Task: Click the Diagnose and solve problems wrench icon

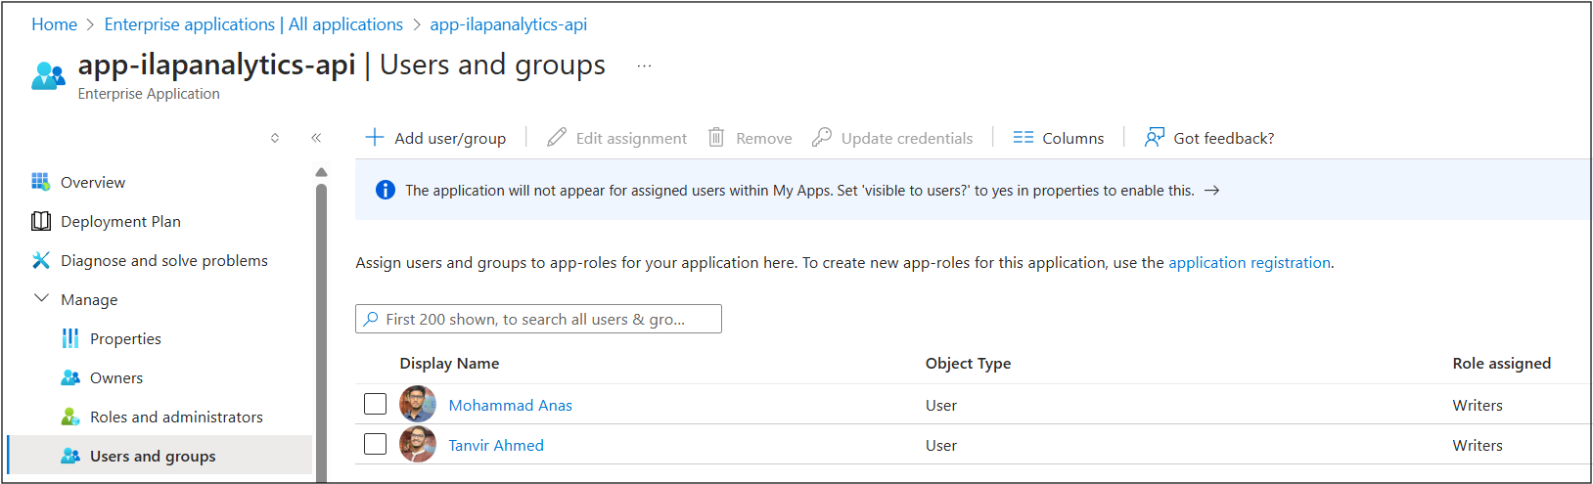Action: pos(41,260)
